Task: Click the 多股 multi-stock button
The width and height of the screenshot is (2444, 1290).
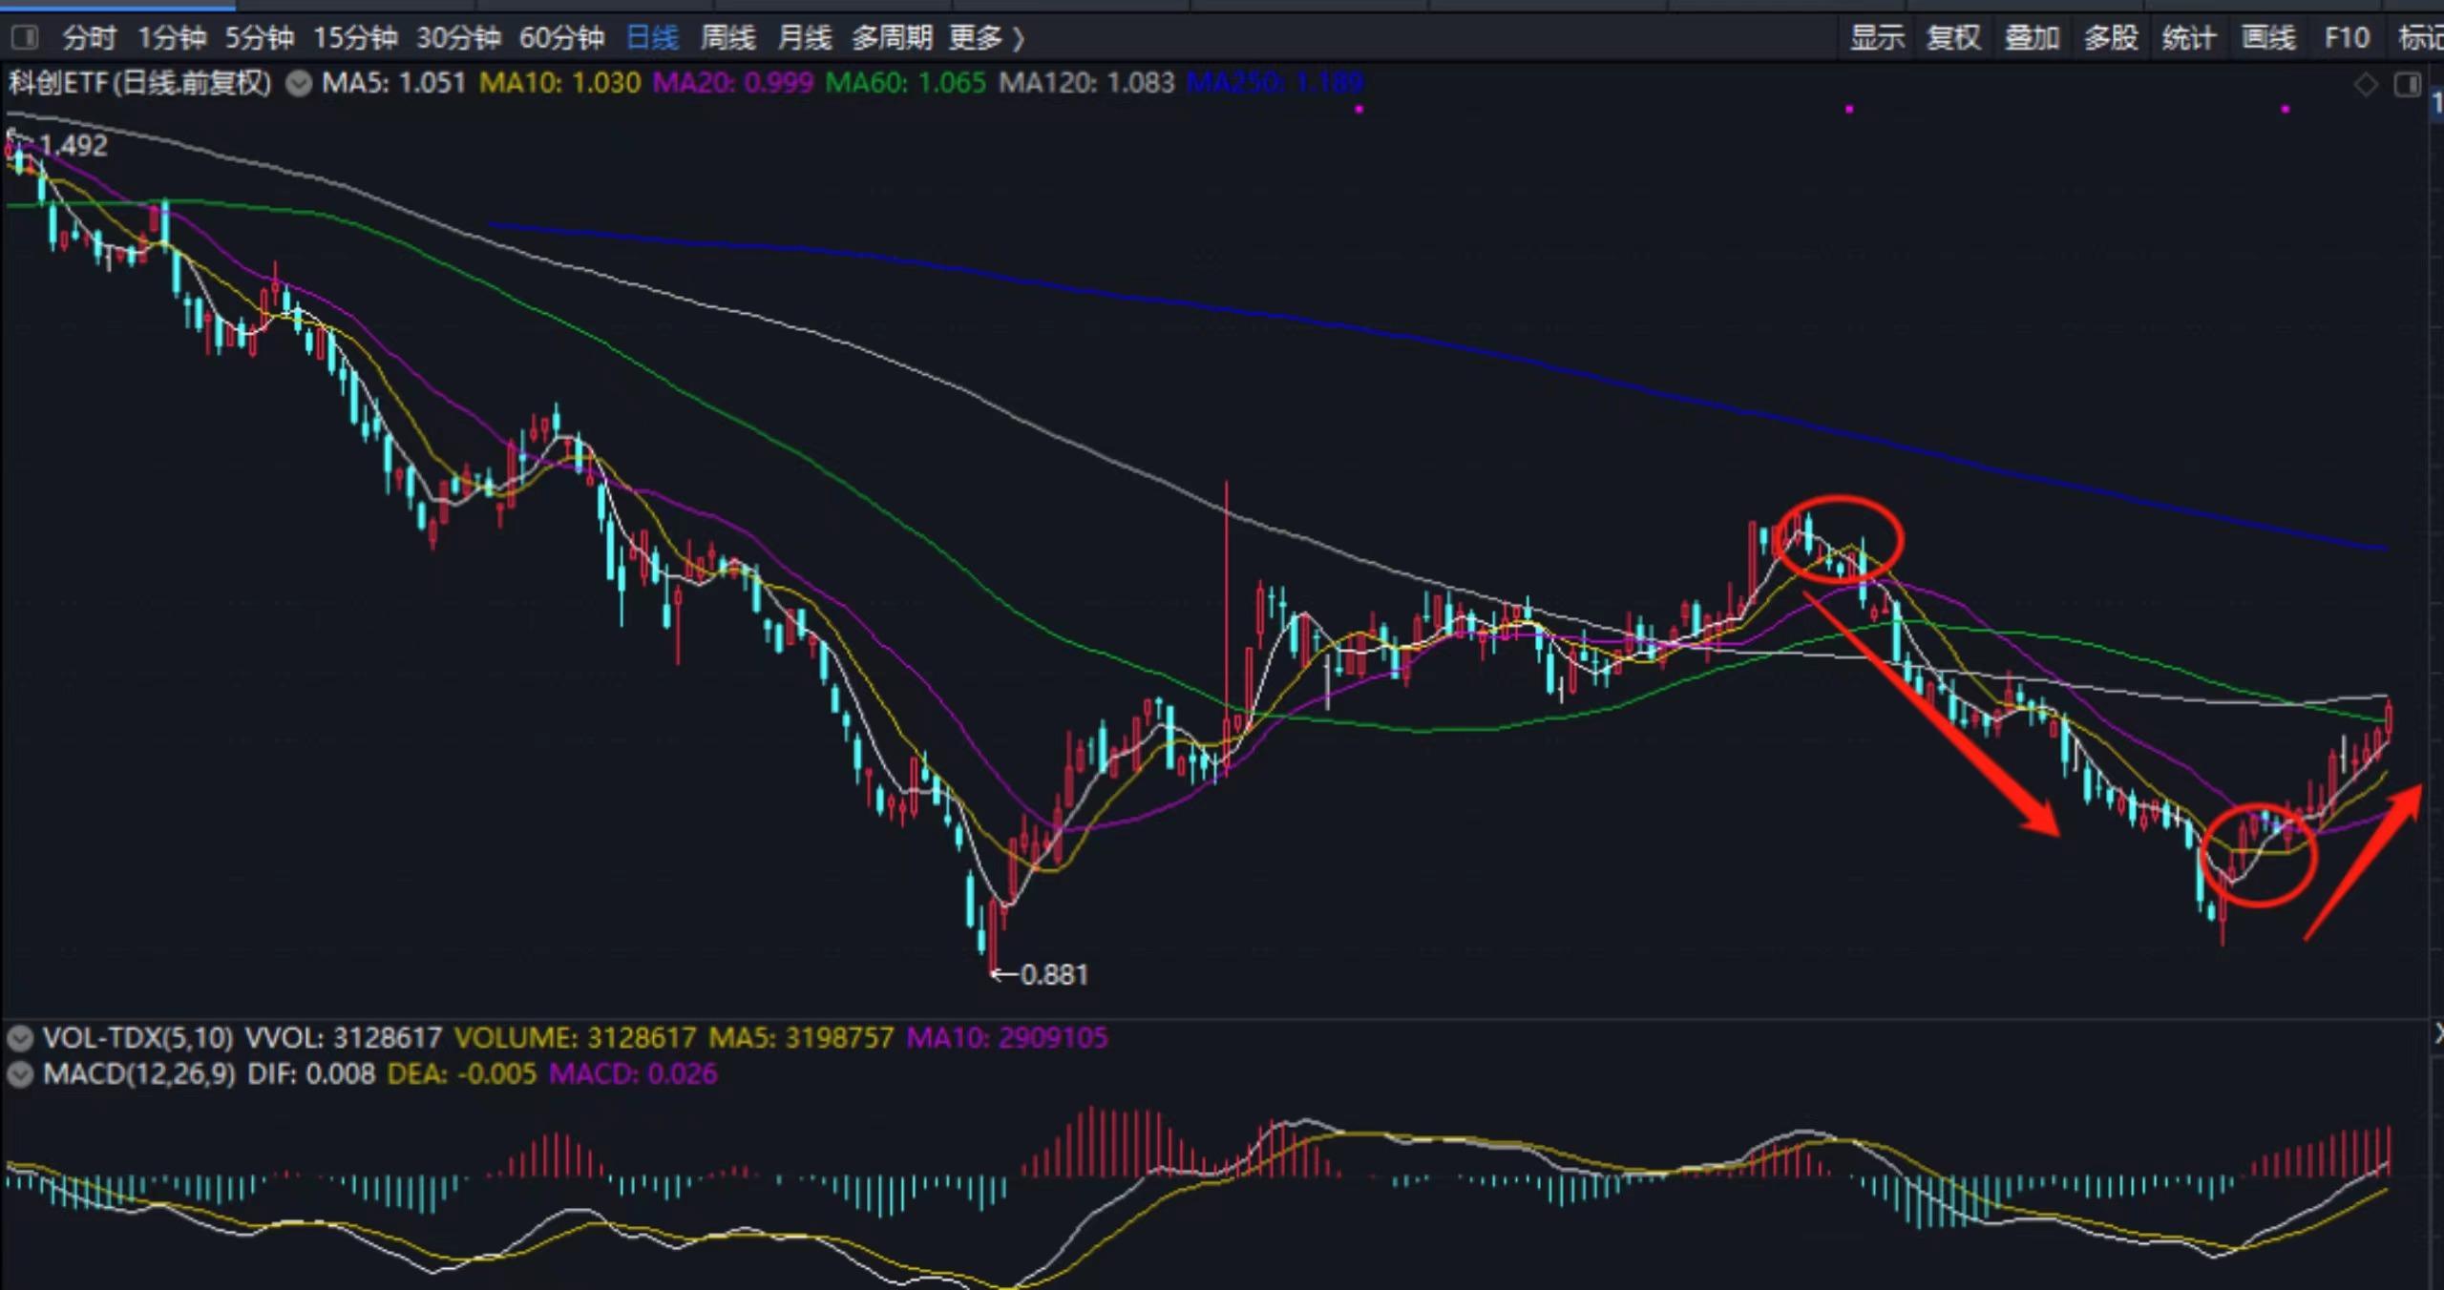Action: tap(2111, 38)
